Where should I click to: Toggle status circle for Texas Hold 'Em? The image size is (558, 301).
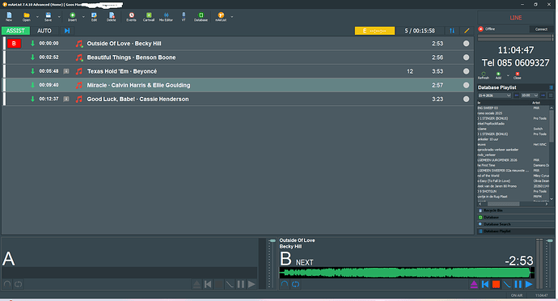click(x=466, y=71)
